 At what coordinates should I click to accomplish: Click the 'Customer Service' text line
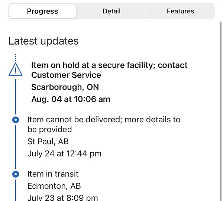click(x=66, y=75)
